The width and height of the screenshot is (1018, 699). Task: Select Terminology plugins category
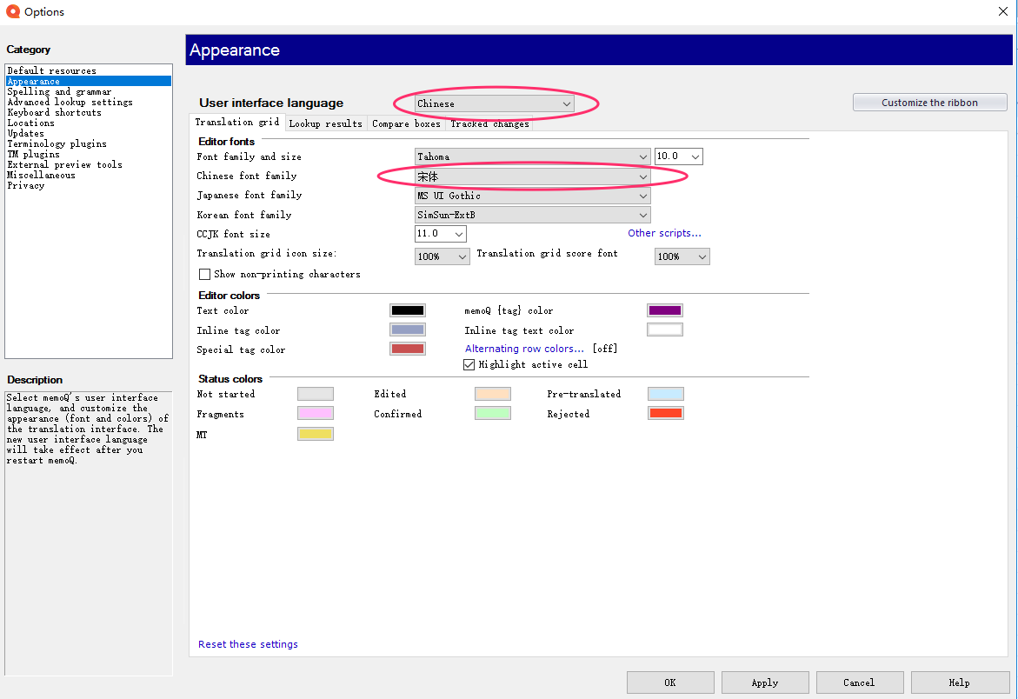point(89,143)
